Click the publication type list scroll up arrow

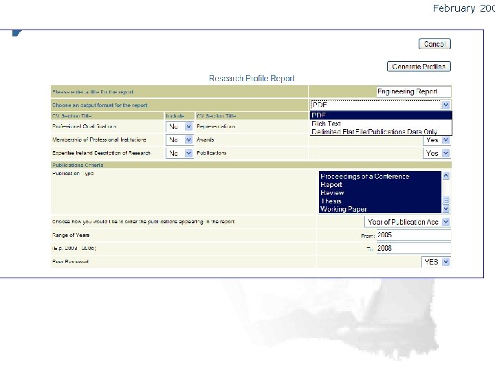[x=445, y=176]
